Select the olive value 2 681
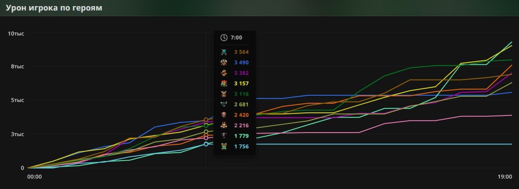 pos(241,105)
